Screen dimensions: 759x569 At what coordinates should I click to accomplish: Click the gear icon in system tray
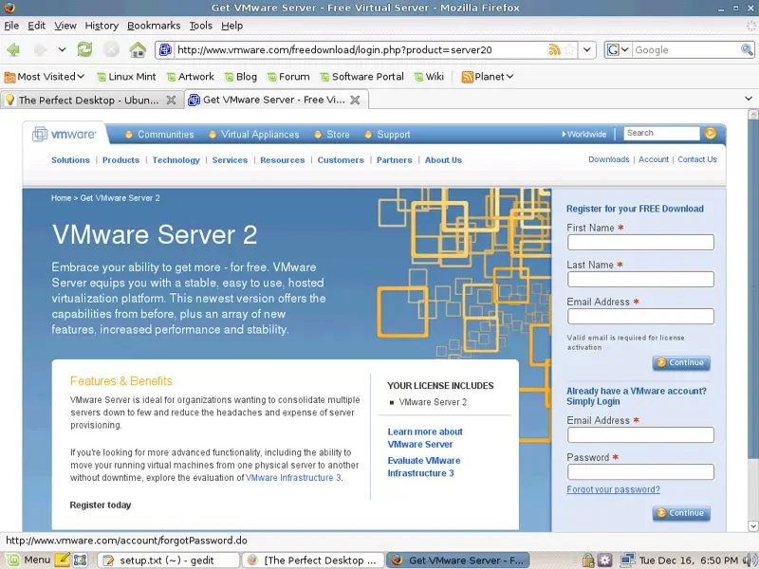pos(604,560)
